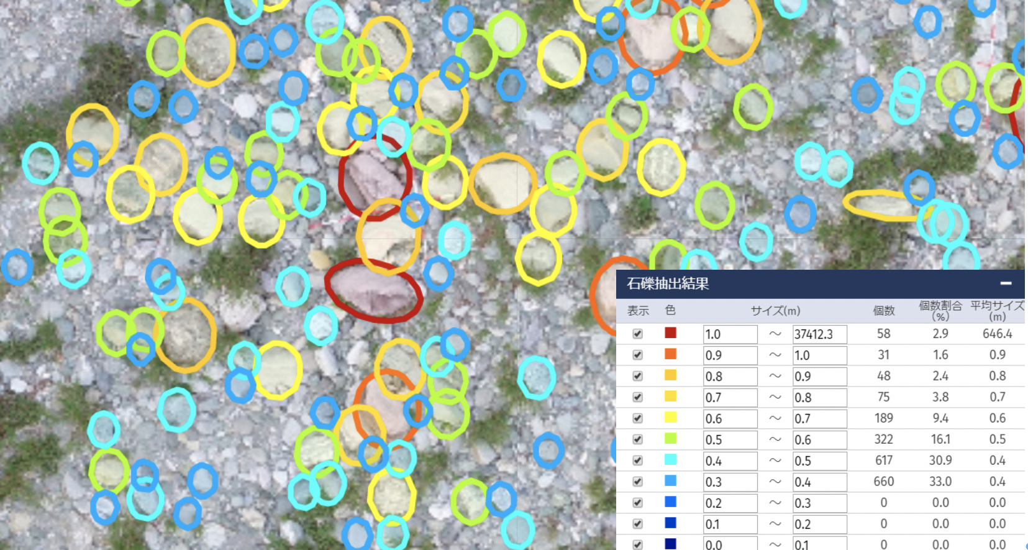1028x550 pixels.
Task: Edit upper size field 1.0 in orange row
Action: coord(820,355)
